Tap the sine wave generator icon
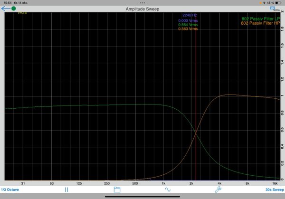 [167, 189]
